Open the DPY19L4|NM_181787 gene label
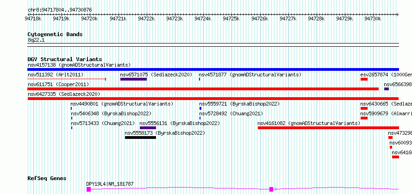The height and width of the screenshot is (194, 412). click(x=110, y=184)
